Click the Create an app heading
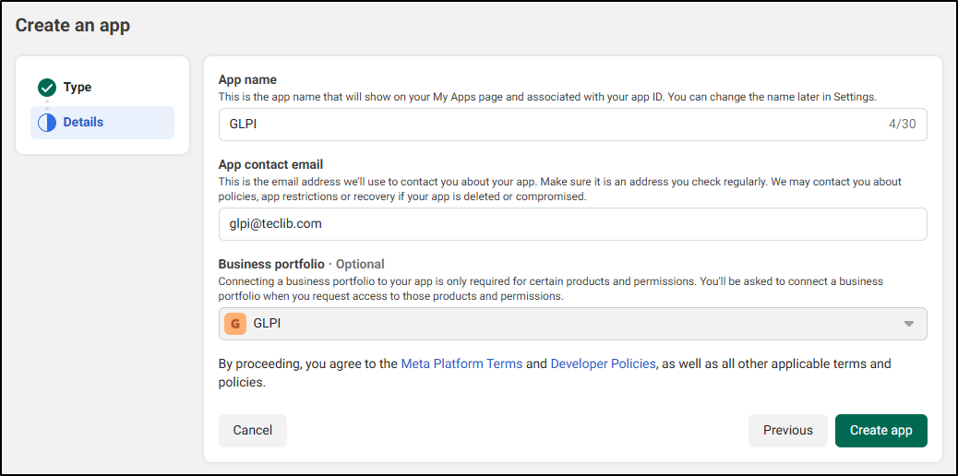The width and height of the screenshot is (958, 476). 73,25
